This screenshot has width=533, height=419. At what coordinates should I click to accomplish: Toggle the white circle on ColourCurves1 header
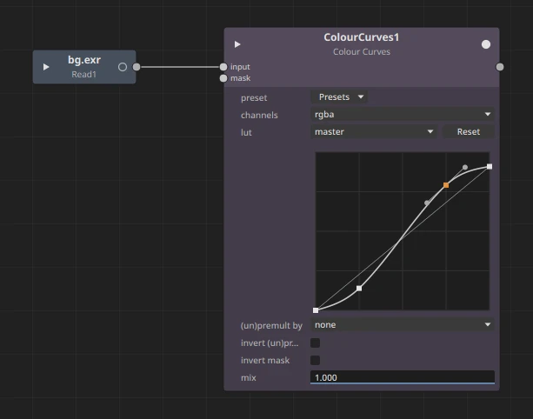[x=486, y=44]
